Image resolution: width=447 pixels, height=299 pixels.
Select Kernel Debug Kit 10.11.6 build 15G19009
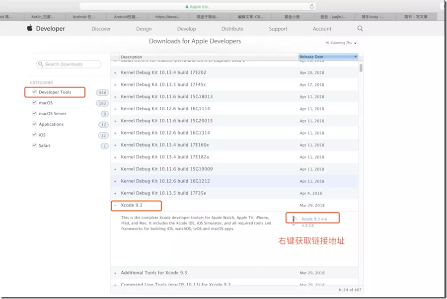pos(167,169)
